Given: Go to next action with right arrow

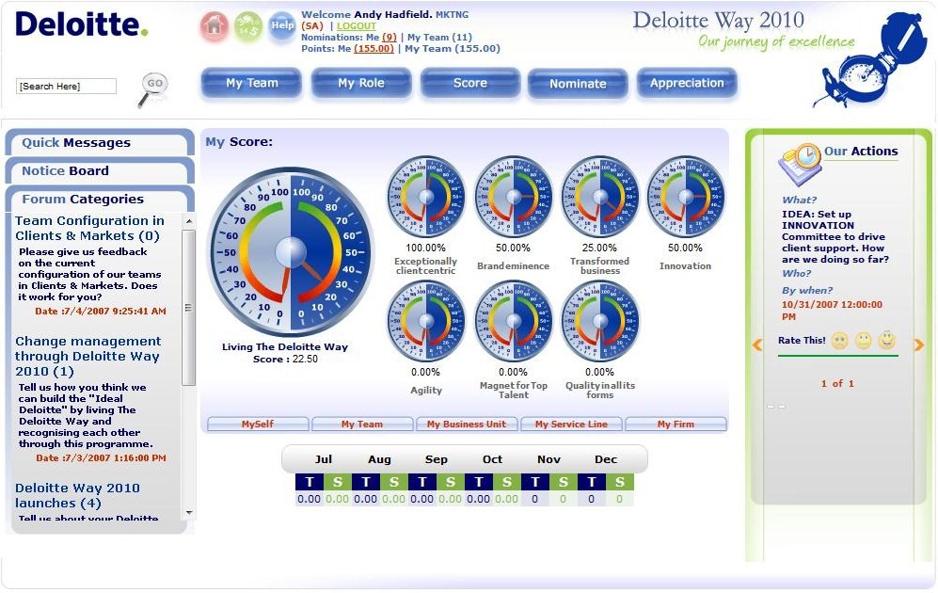Looking at the screenshot, I should tap(918, 345).
